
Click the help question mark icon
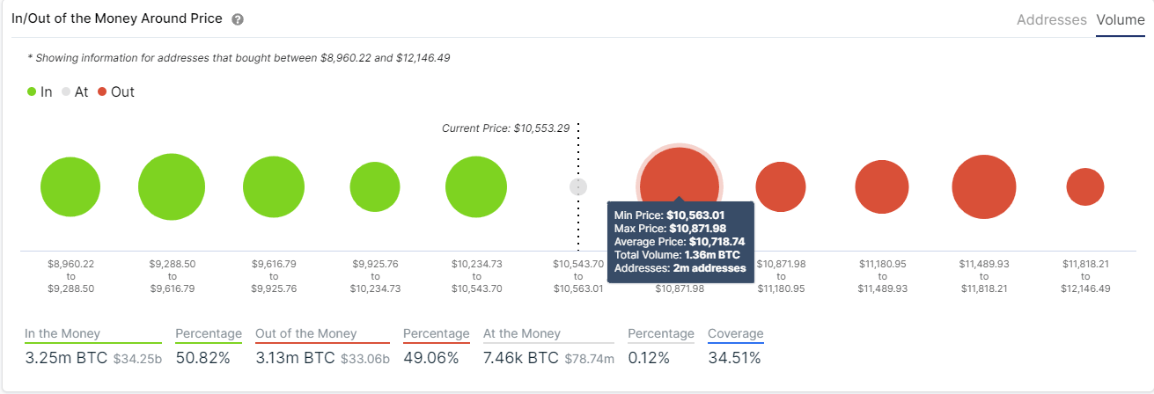coord(238,19)
